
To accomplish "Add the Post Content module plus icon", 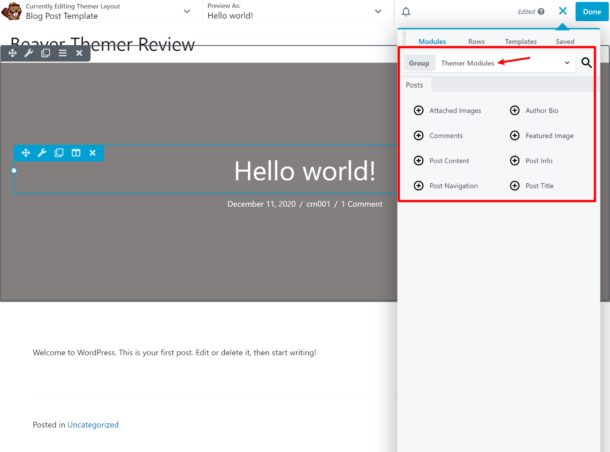I will click(419, 161).
